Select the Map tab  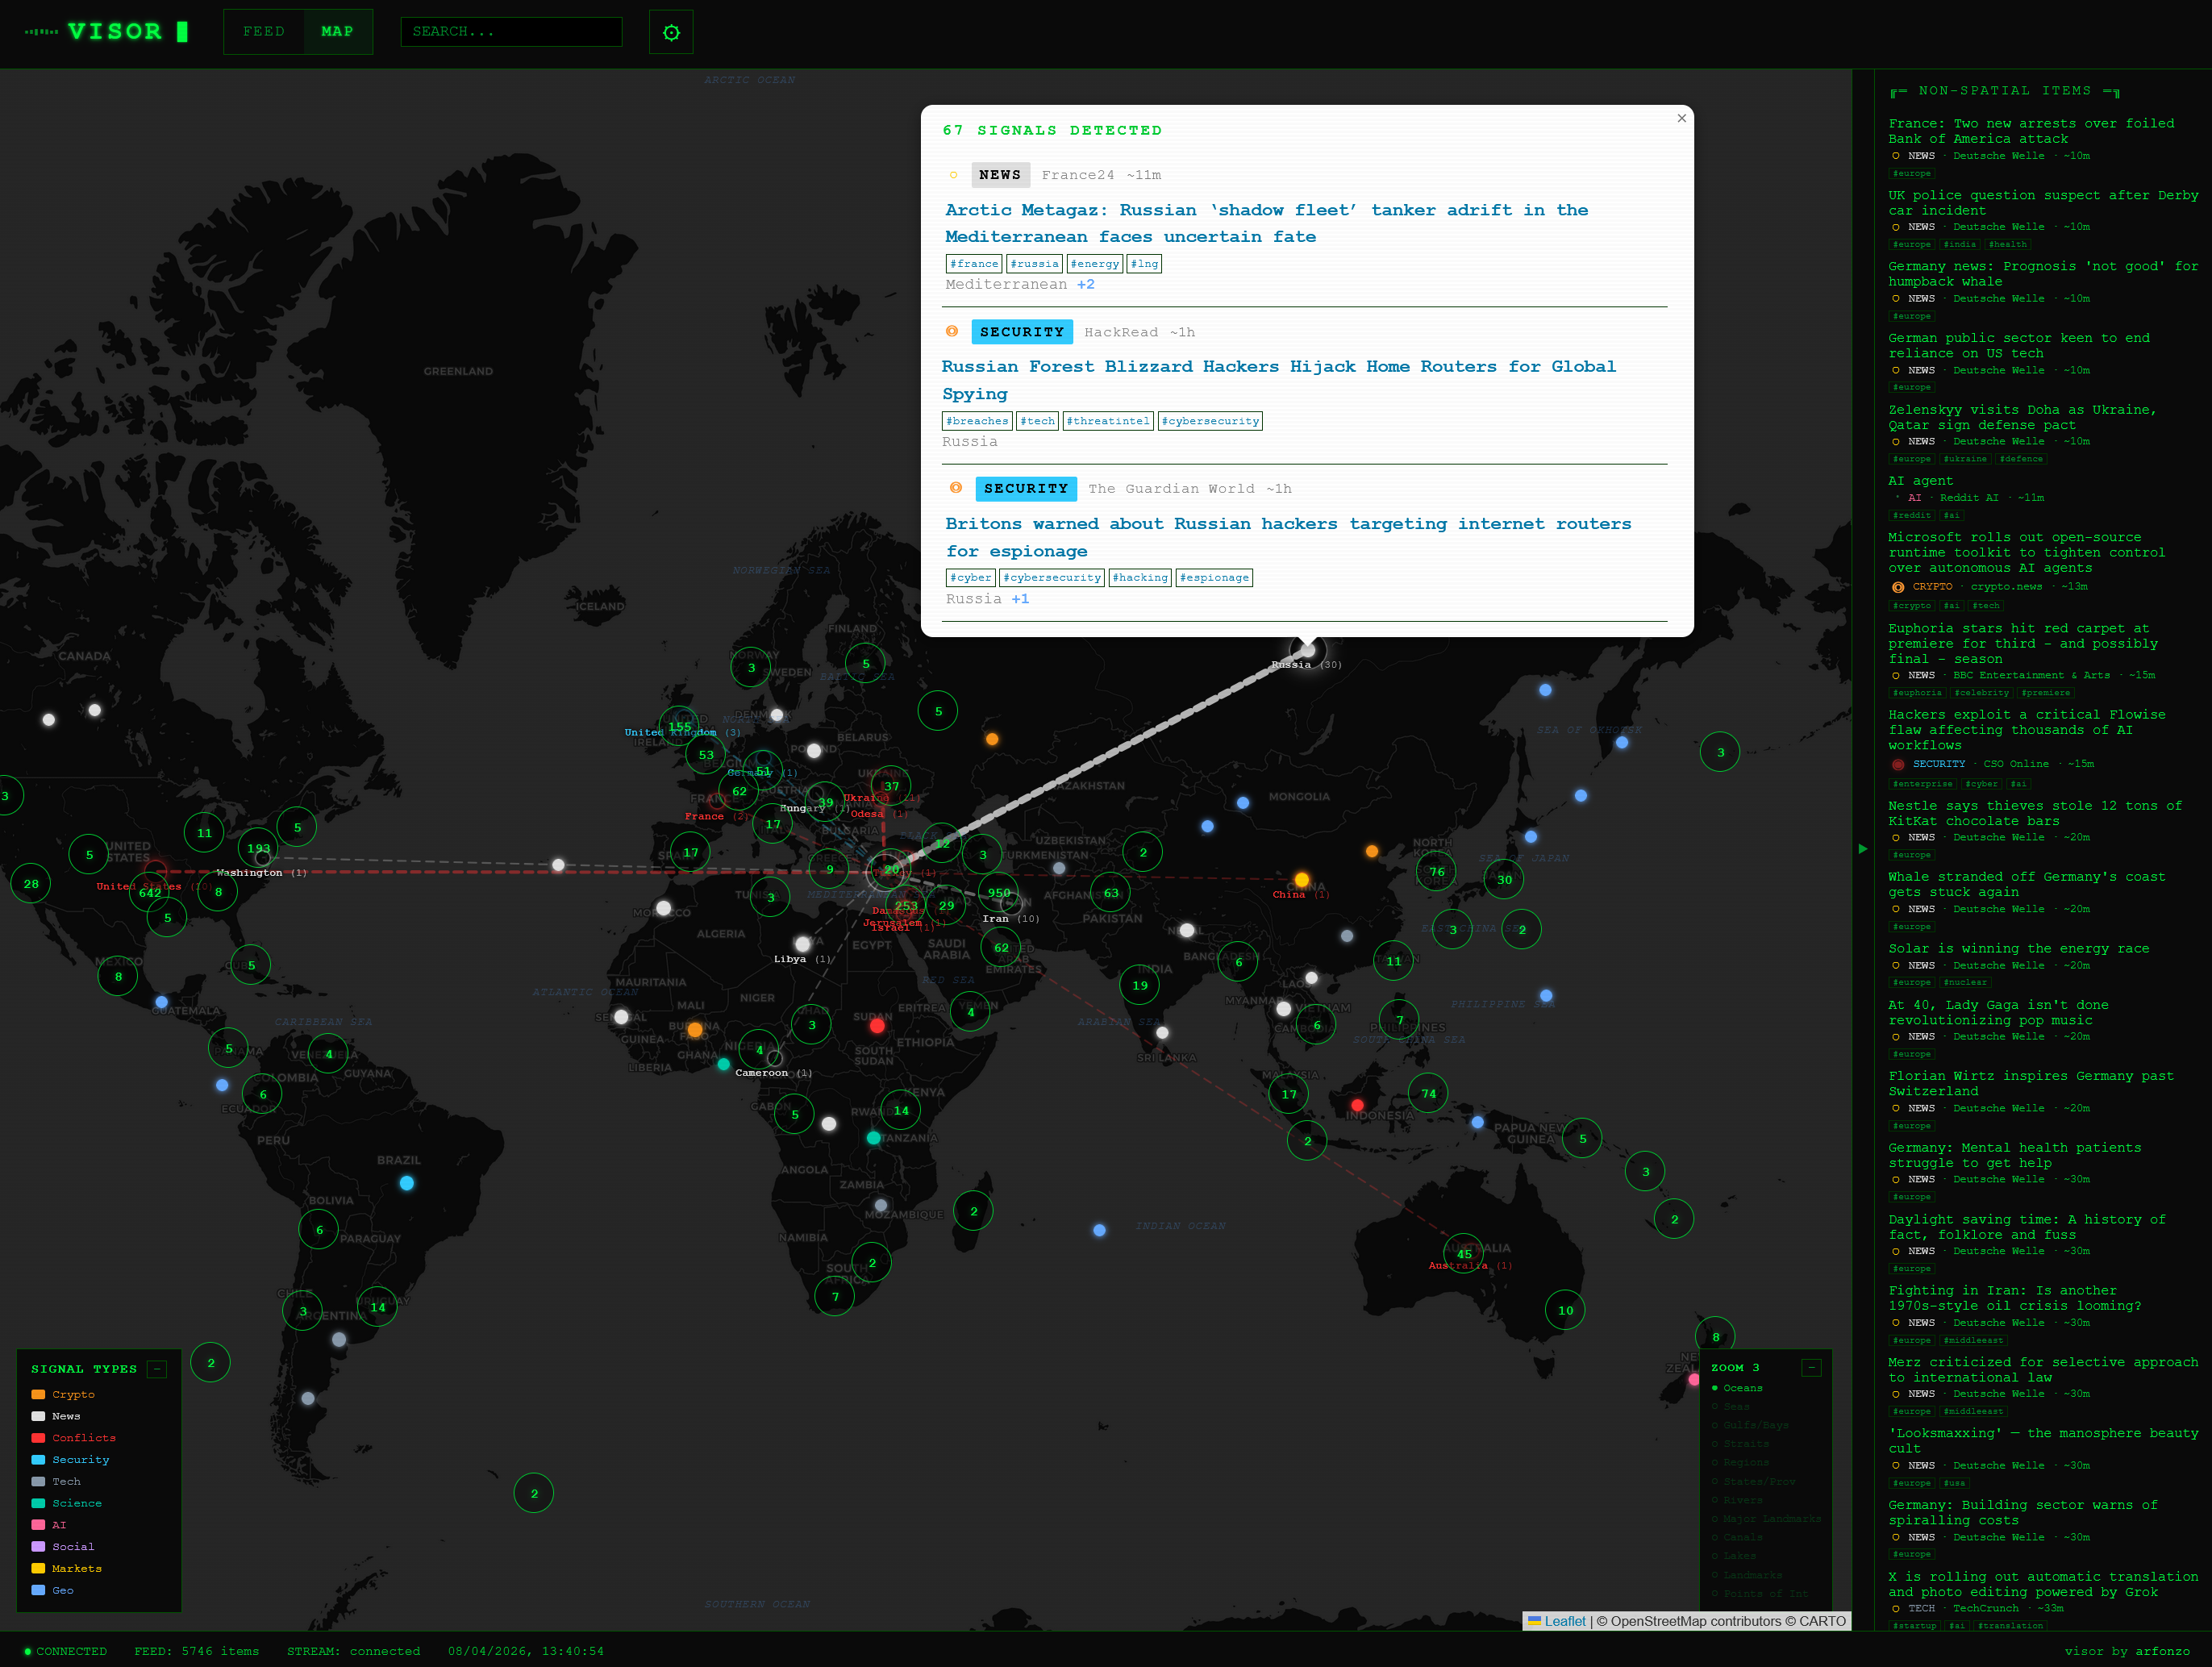[337, 32]
